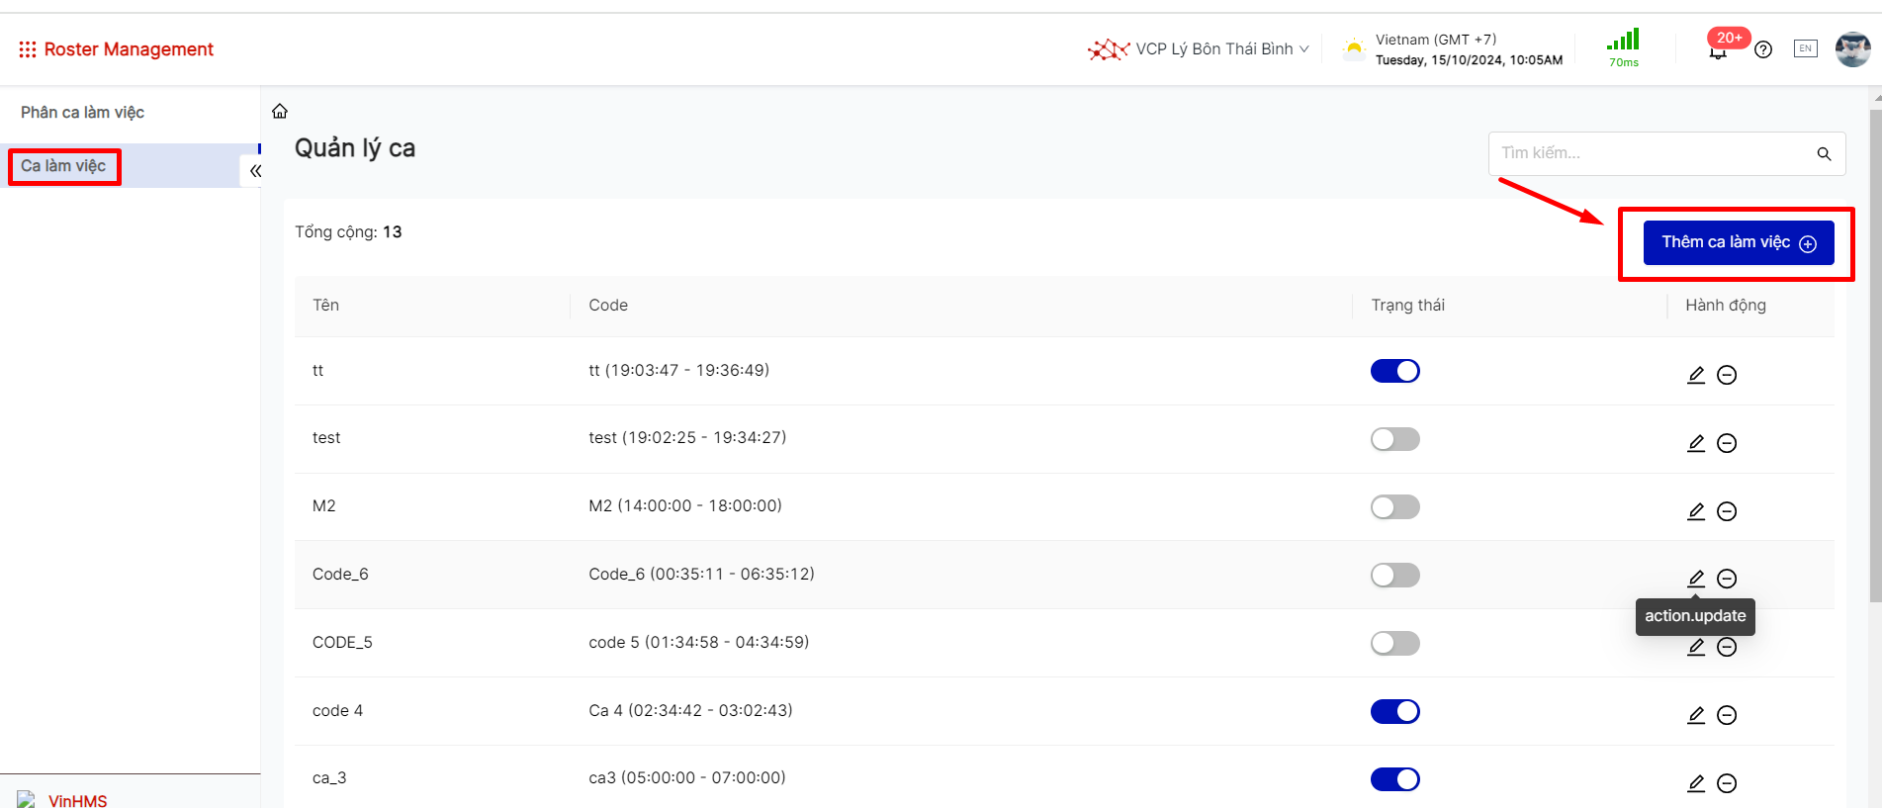Open the notifications bell
Screen dimensions: 1882x808
1718,51
